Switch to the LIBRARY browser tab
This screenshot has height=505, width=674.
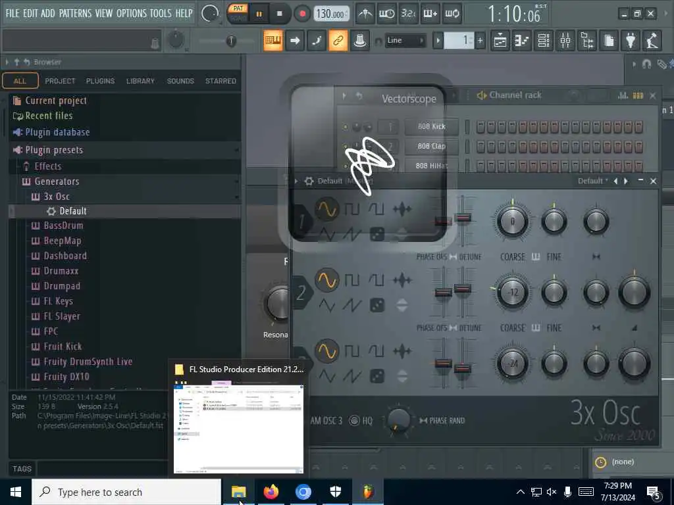point(140,81)
